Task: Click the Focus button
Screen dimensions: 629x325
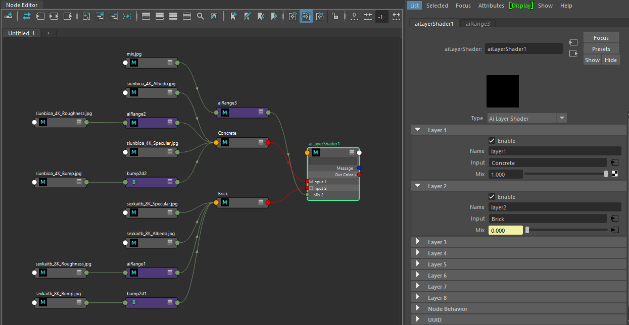Action: [x=601, y=37]
